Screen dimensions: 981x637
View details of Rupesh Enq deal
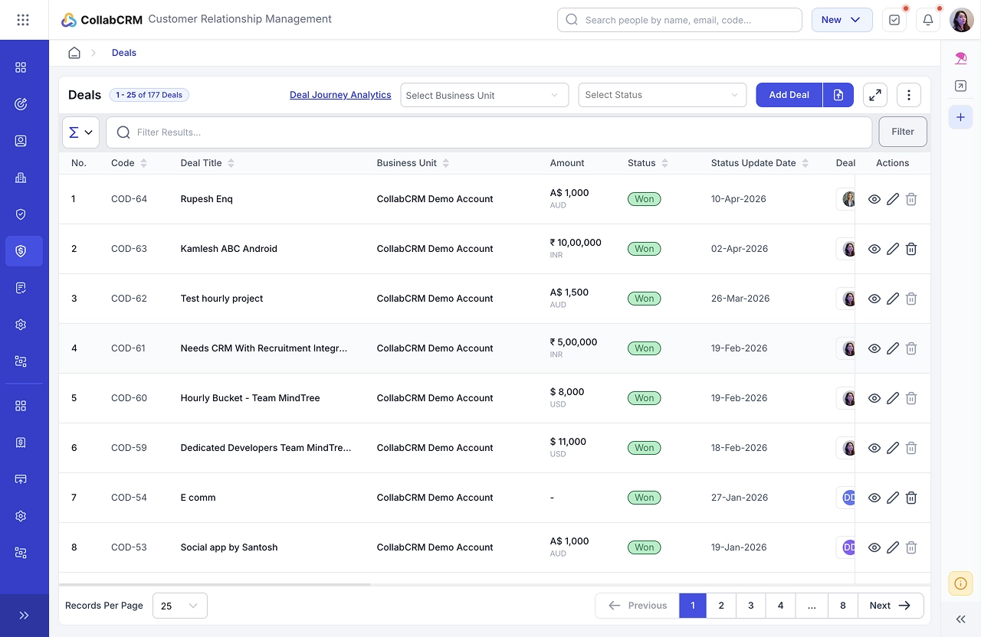(x=874, y=199)
